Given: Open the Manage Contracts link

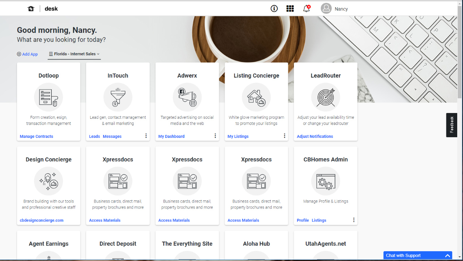Looking at the screenshot, I should click(37, 136).
